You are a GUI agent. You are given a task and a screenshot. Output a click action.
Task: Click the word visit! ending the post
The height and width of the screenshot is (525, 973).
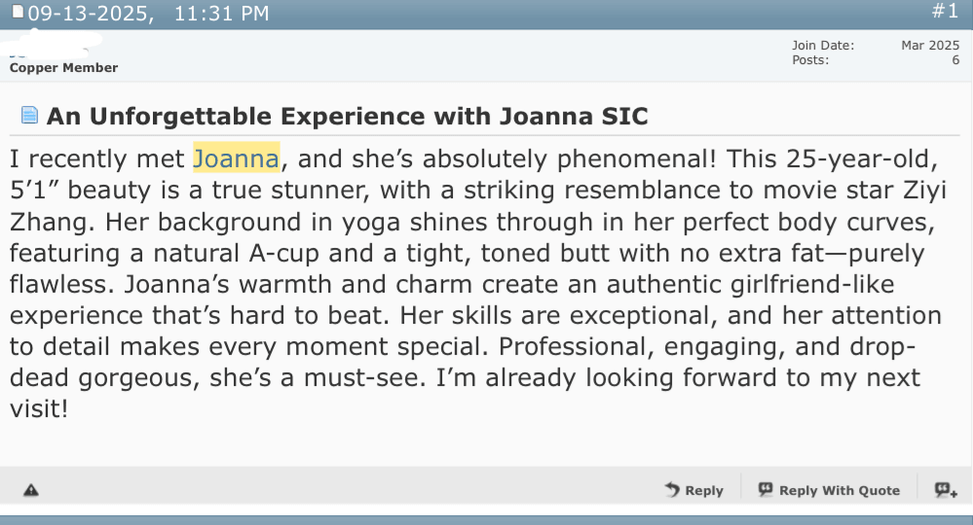39,409
